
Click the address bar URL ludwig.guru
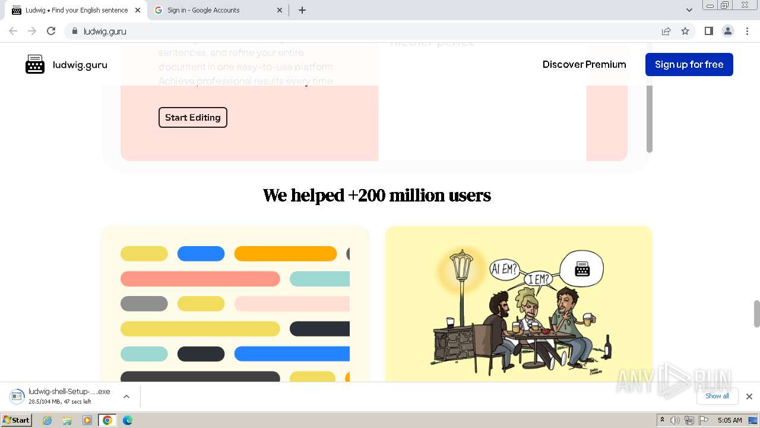(104, 32)
